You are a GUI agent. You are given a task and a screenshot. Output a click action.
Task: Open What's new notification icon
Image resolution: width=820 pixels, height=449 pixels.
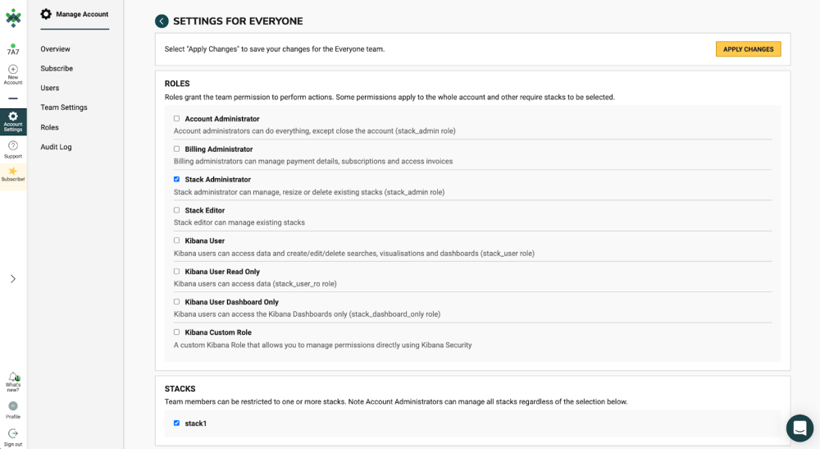point(13,377)
